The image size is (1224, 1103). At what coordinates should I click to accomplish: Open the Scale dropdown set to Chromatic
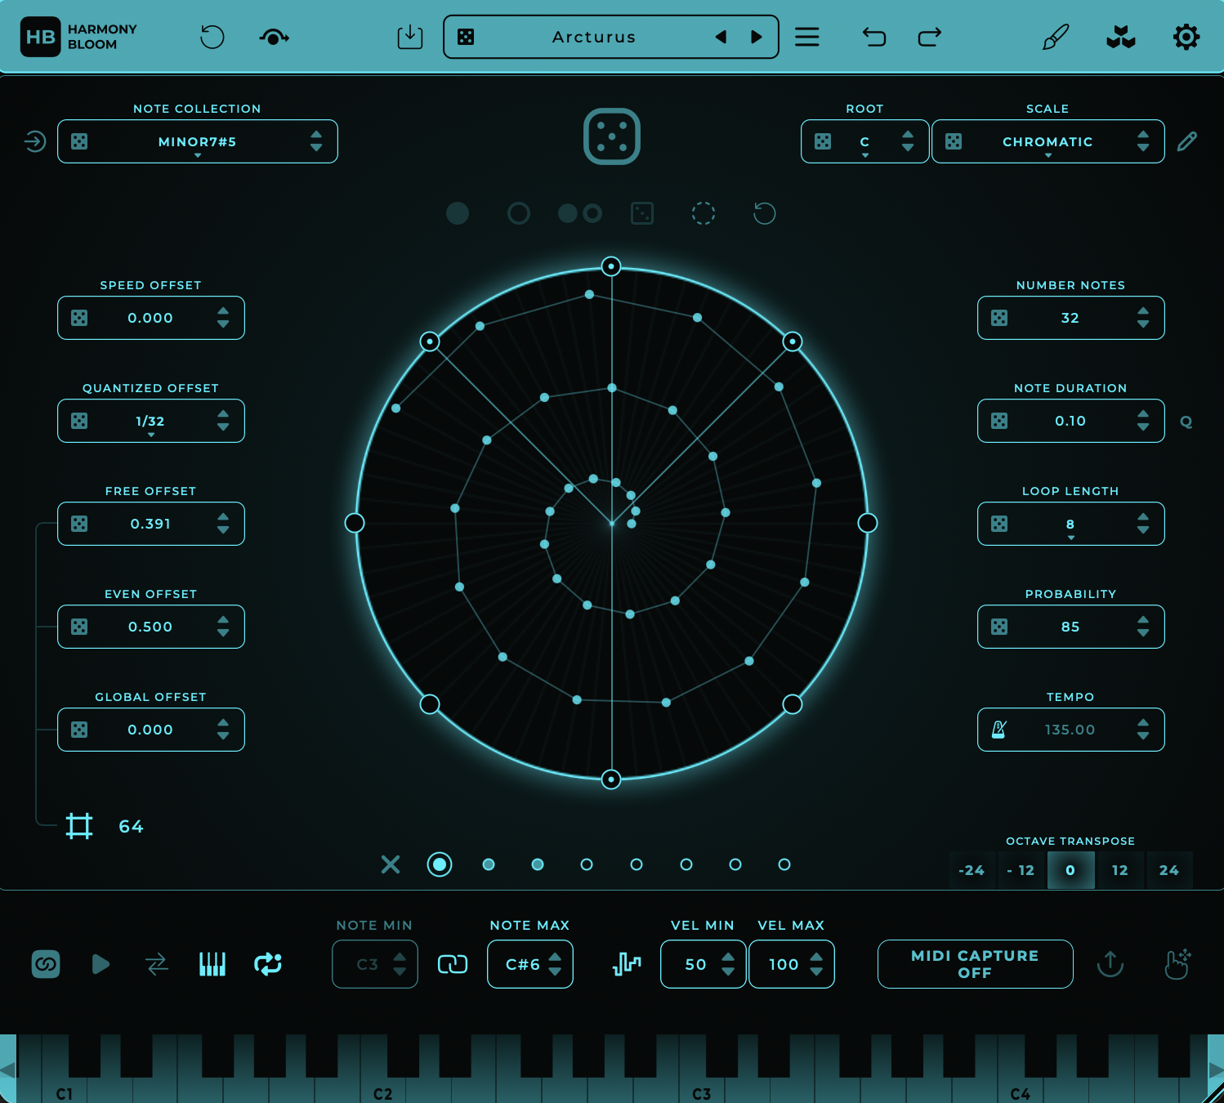tap(1047, 141)
